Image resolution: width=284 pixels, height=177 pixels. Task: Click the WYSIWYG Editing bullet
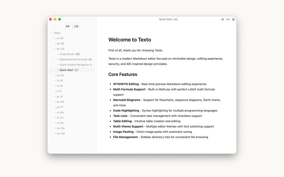tap(160, 84)
